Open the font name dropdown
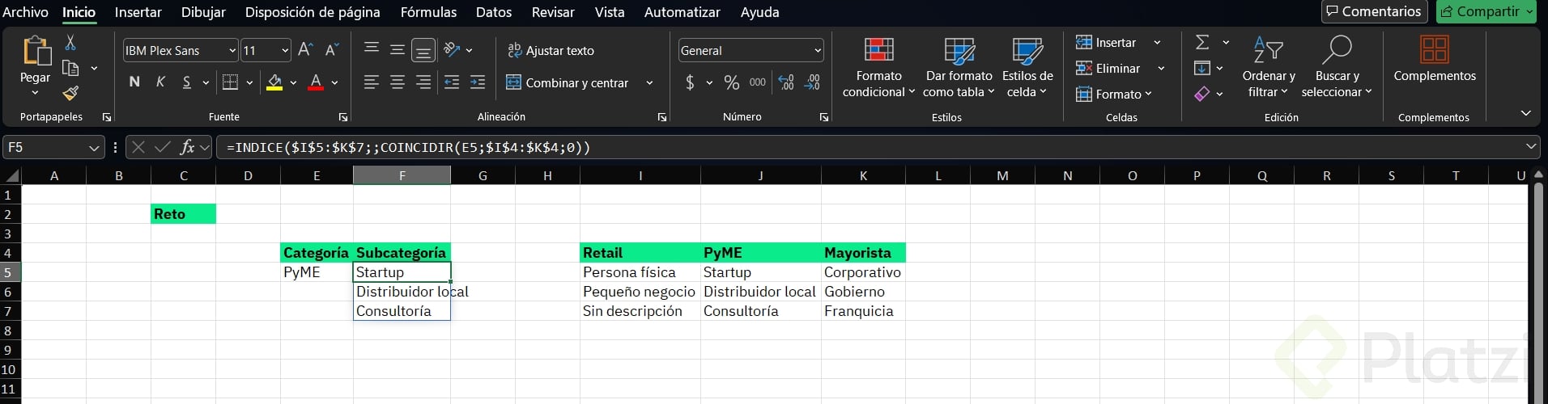Image resolution: width=1548 pixels, height=404 pixels. tap(232, 50)
